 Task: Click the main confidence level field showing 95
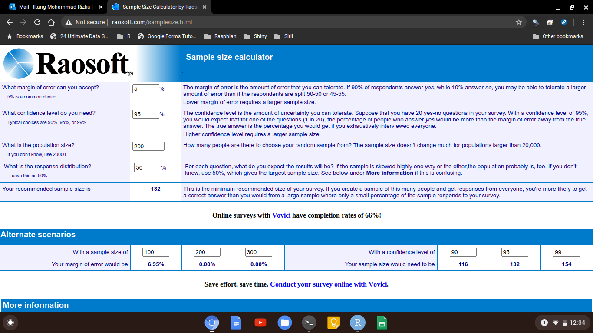(x=146, y=114)
